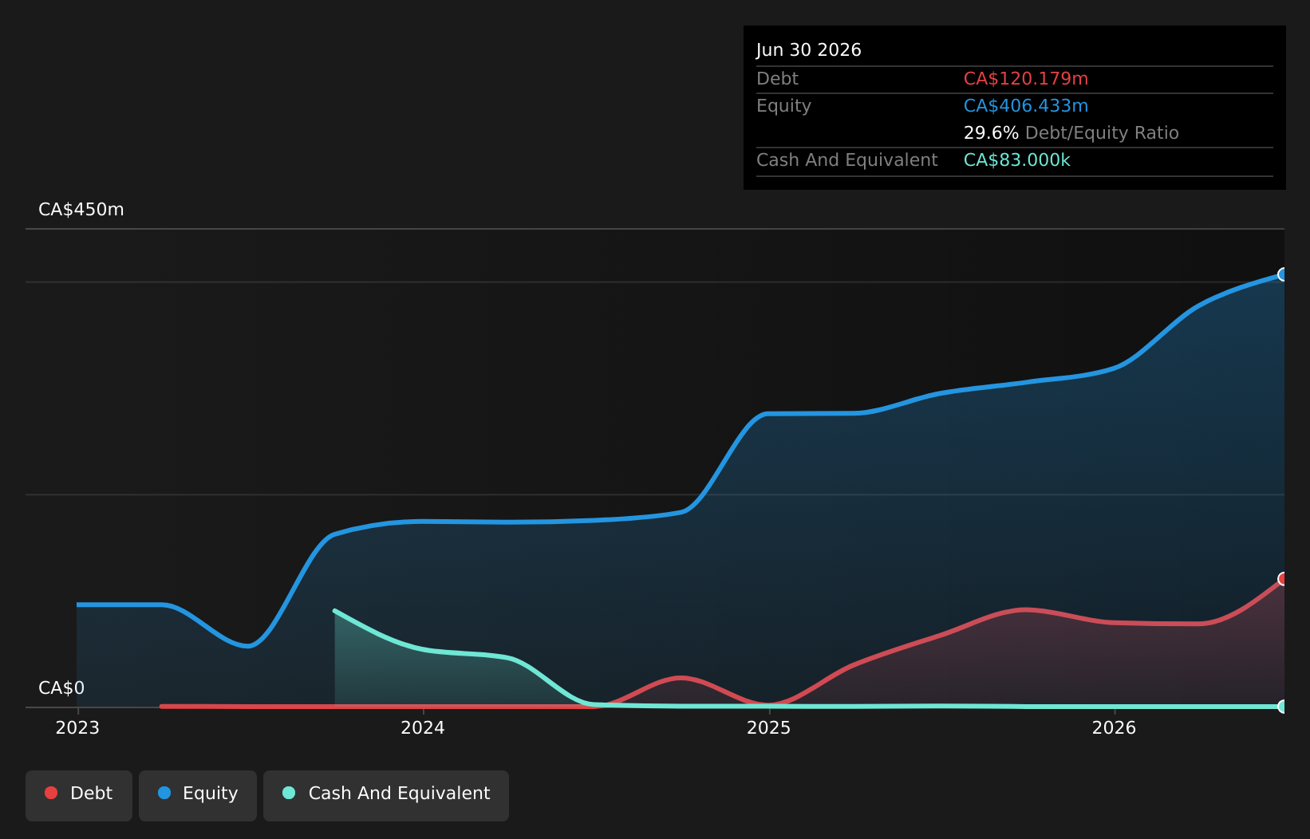The image size is (1310, 839).
Task: Toggle the Equity legend button
Action: 198,795
